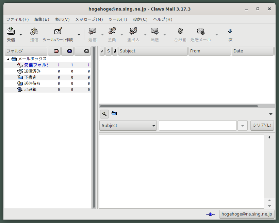This screenshot has width=279, height=223.
Task: Open the メッセージ(M) menu
Action: (89, 19)
